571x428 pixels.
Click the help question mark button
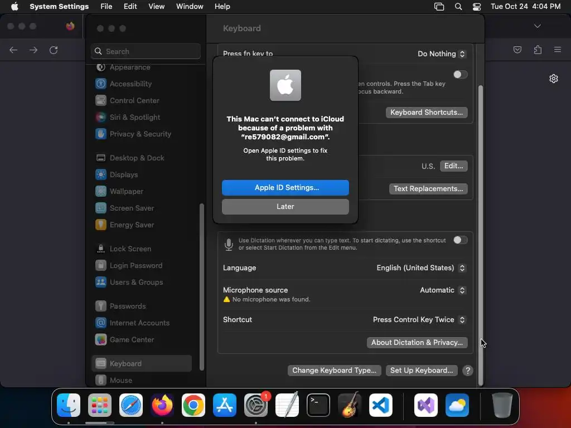pyautogui.click(x=468, y=371)
